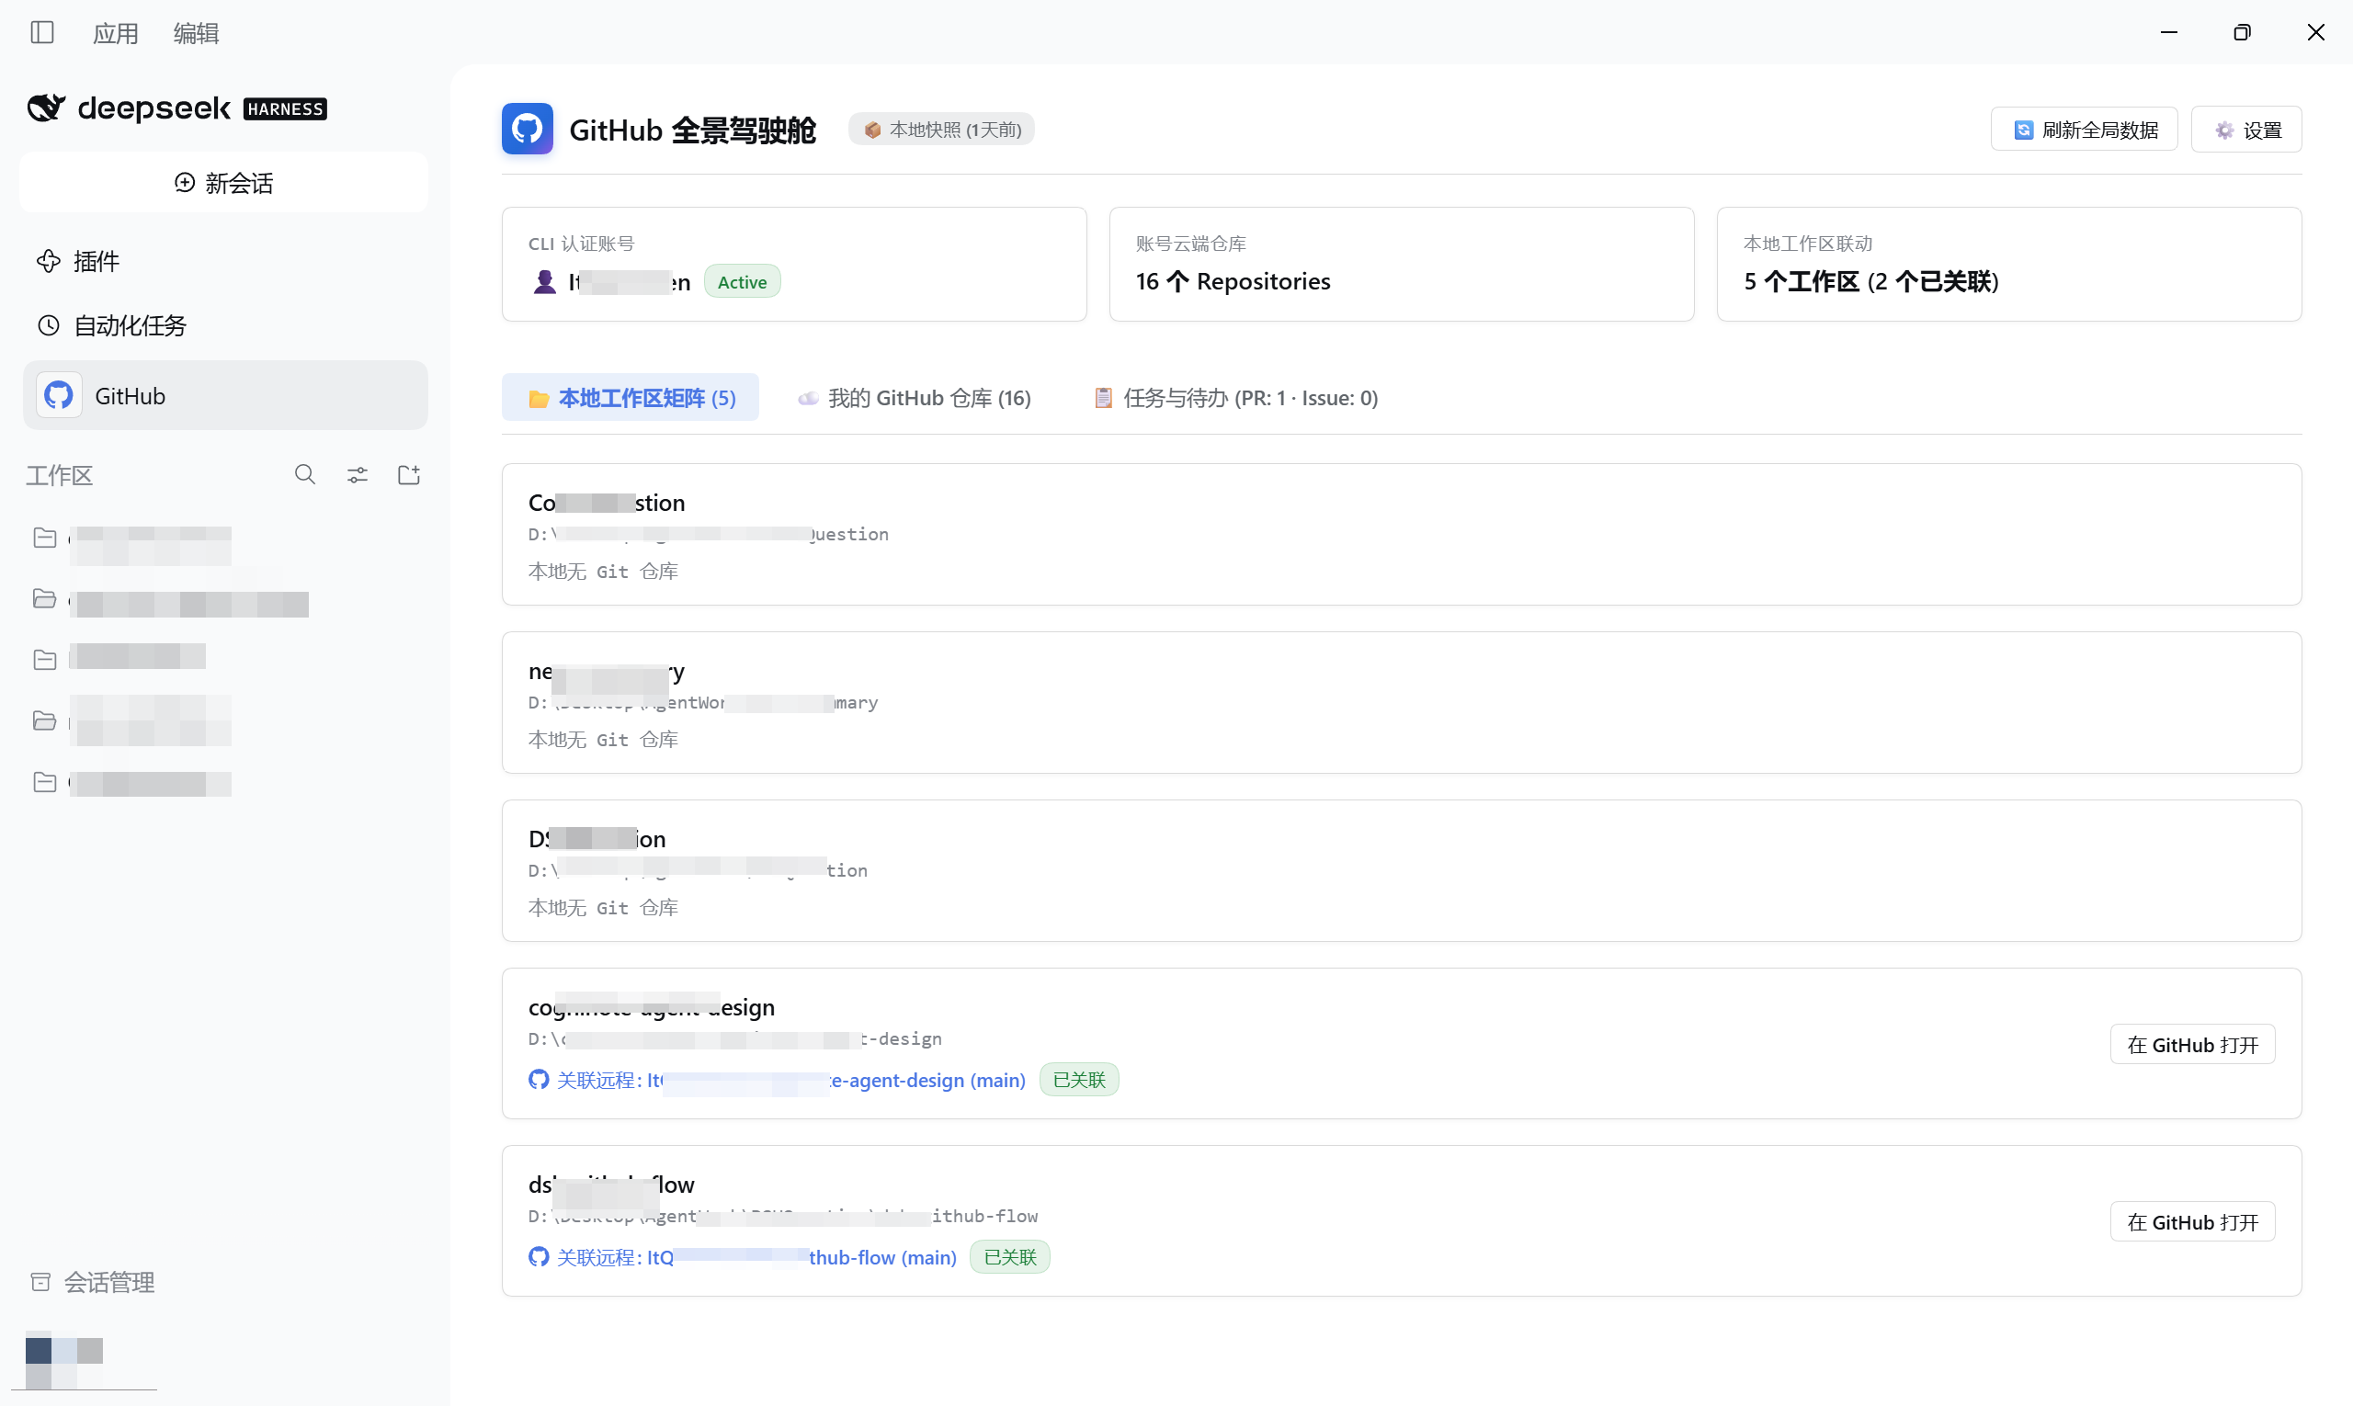Open agent-design remote link (main)
This screenshot has width=2353, height=1406.
pos(777,1080)
